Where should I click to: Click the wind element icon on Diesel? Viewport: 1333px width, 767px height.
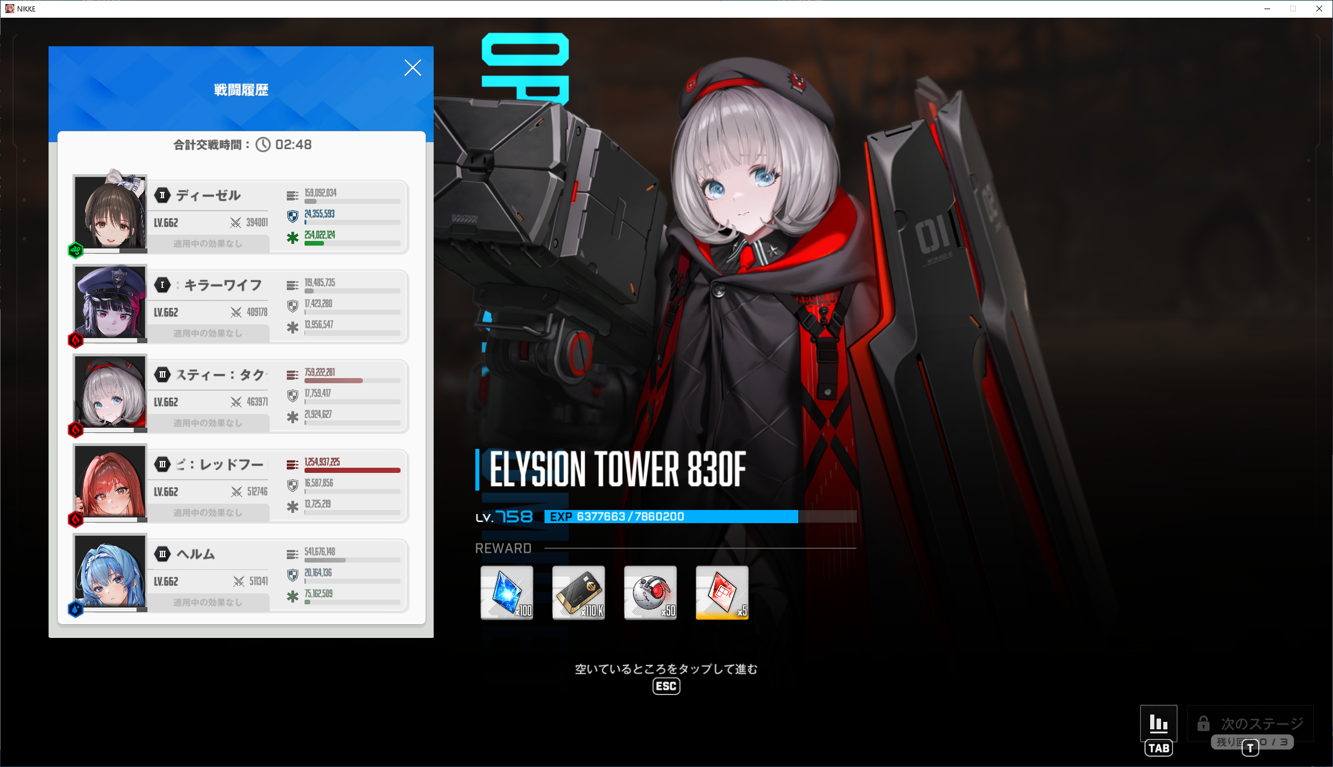[75, 250]
